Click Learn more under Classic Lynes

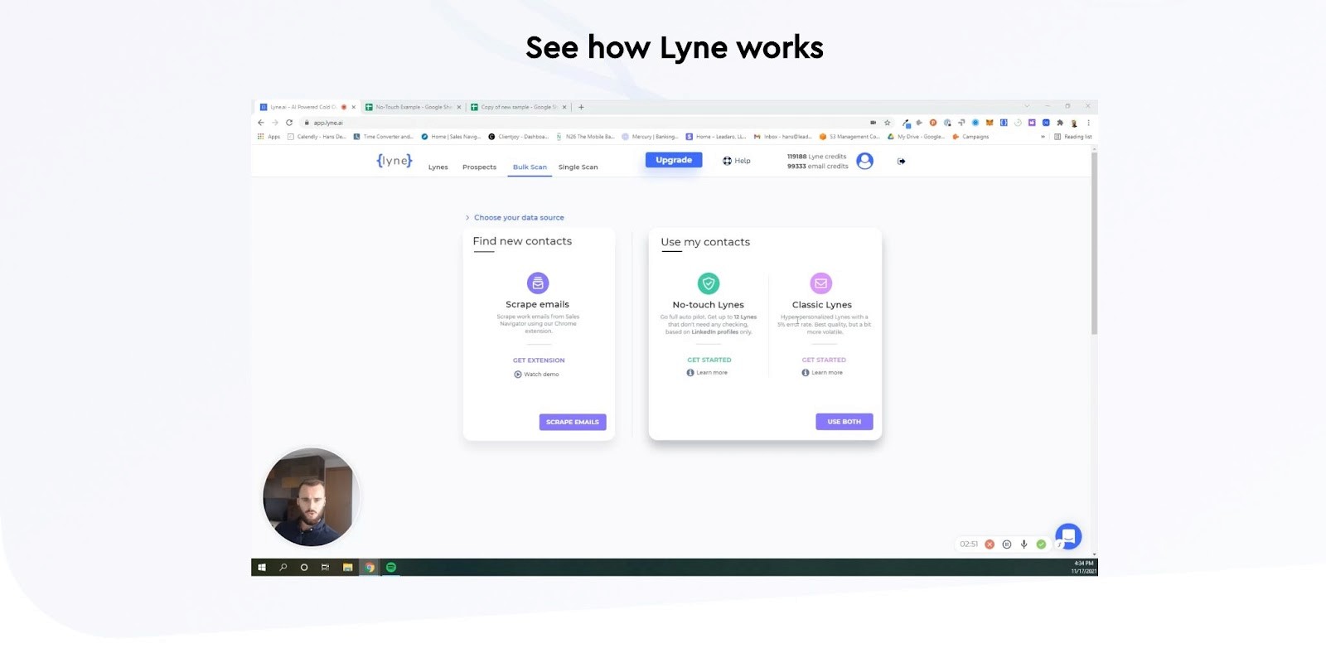(x=822, y=373)
